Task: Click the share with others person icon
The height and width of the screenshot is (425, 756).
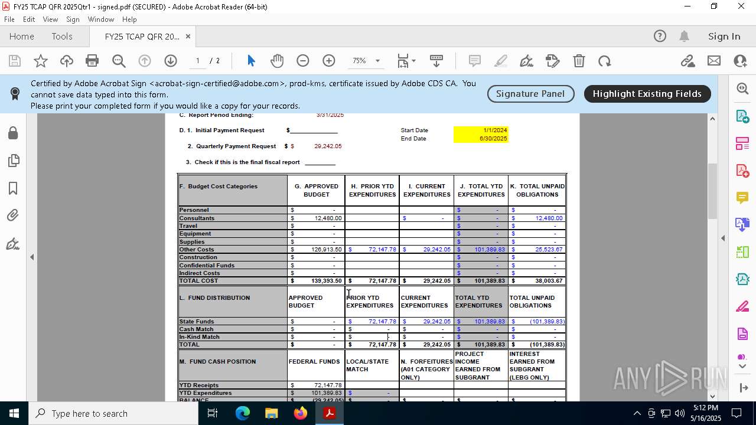Action: (739, 61)
